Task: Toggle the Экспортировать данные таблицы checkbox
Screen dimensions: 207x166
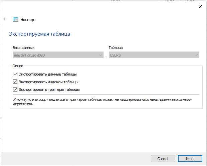Action: tap(15, 75)
